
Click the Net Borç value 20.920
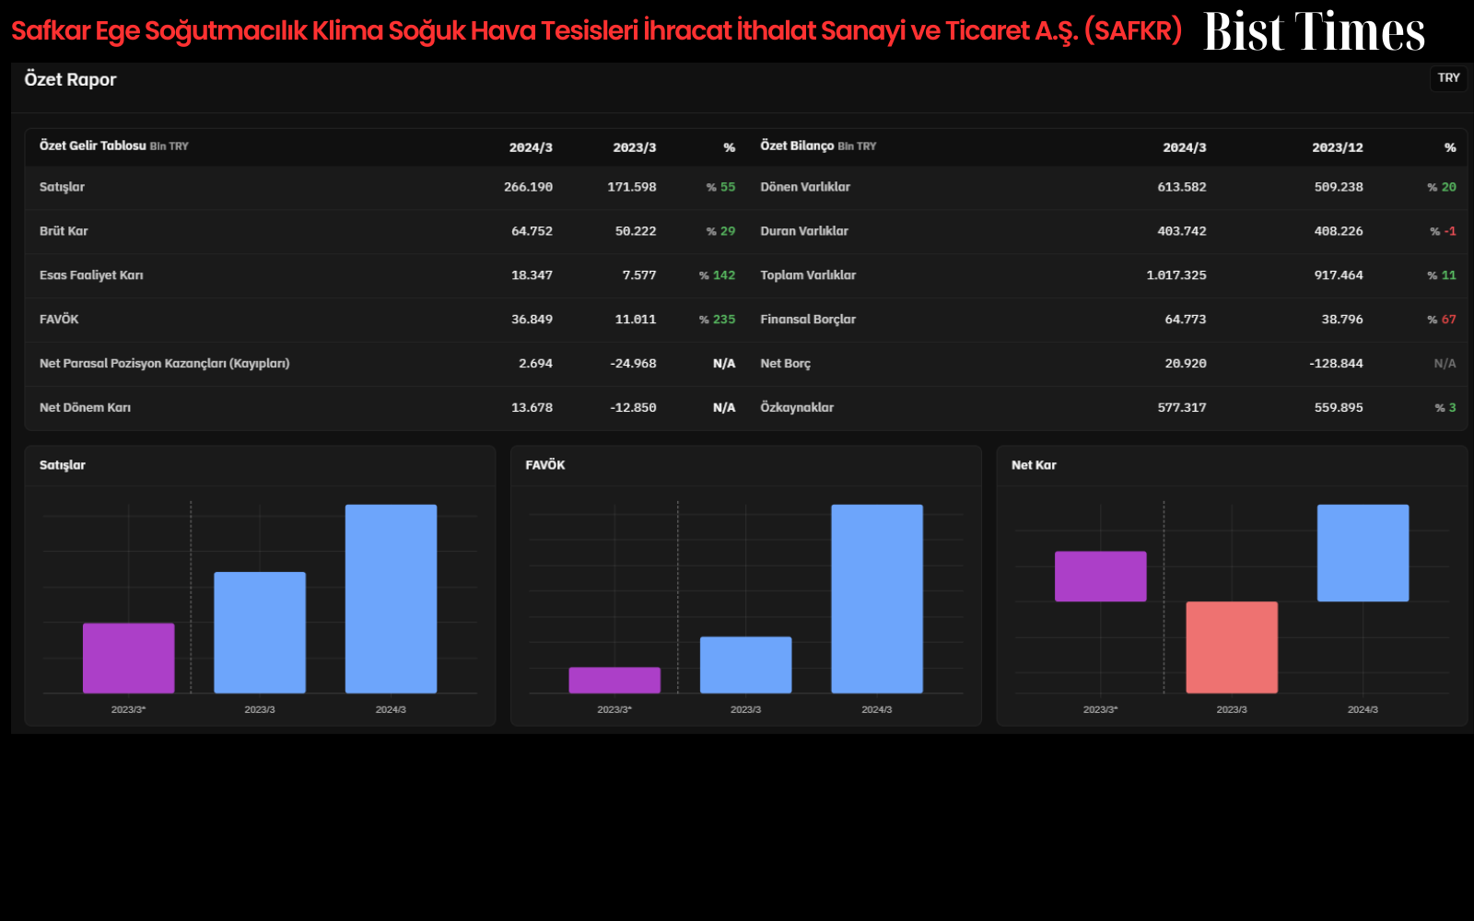pyautogui.click(x=1186, y=364)
